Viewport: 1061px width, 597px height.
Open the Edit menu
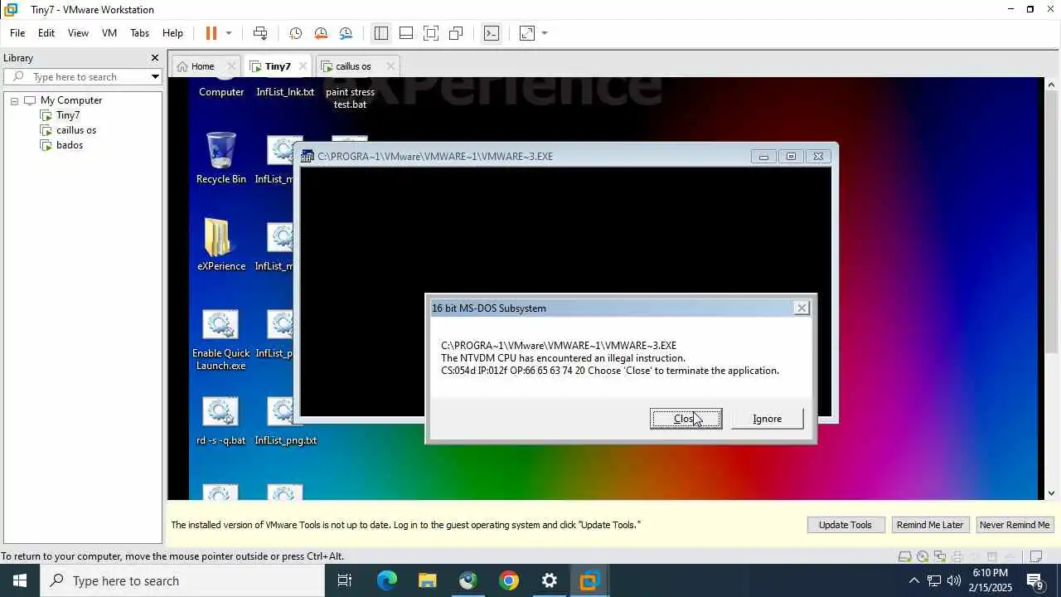tap(46, 33)
